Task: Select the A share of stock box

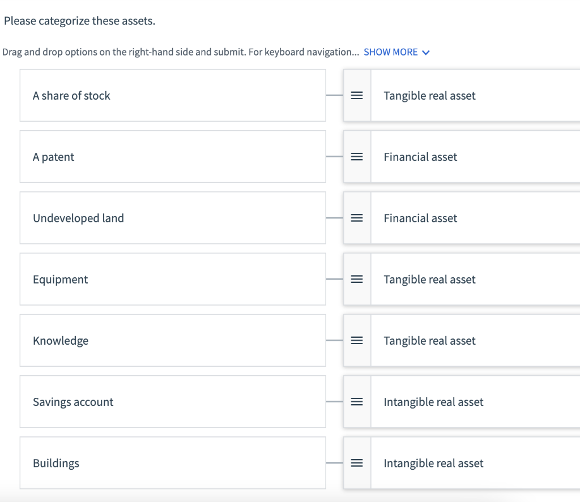Action: 173,95
